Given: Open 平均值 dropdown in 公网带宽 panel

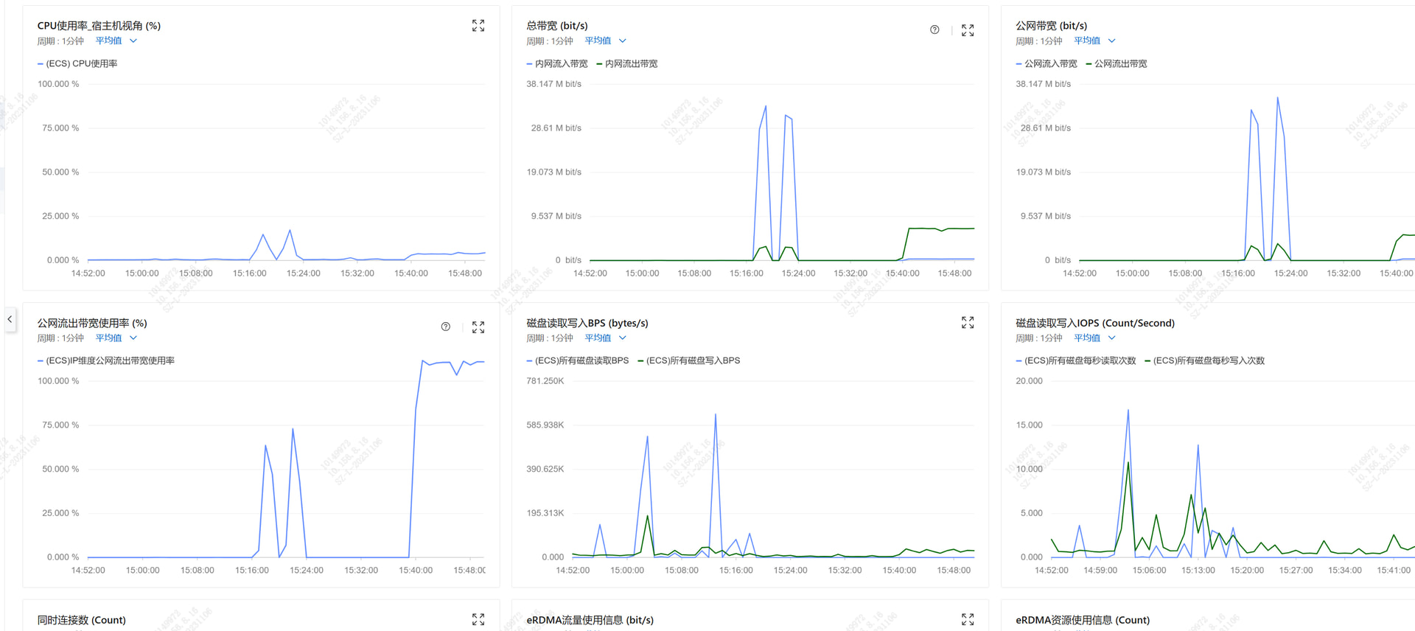Looking at the screenshot, I should coord(1094,41).
